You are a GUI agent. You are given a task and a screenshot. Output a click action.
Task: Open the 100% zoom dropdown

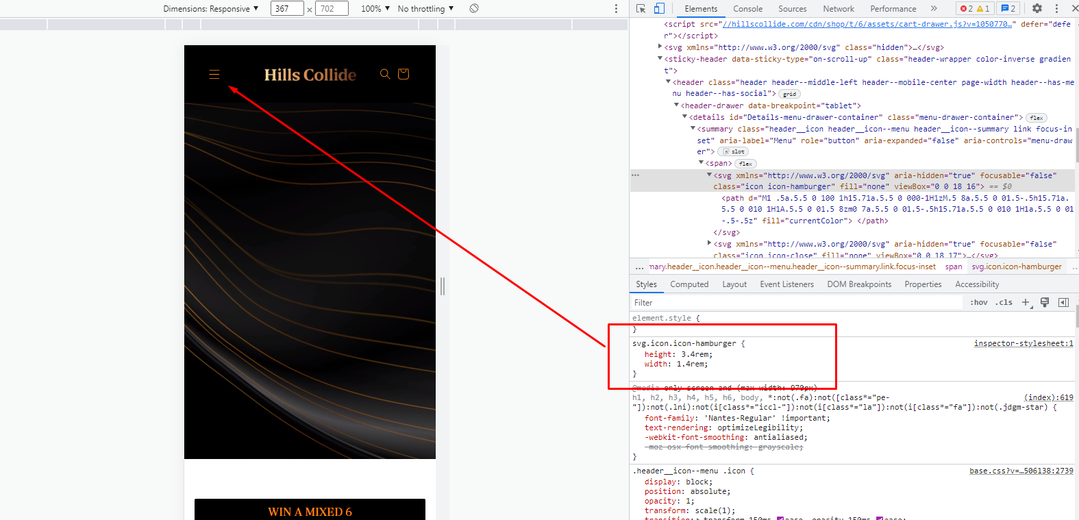(375, 8)
